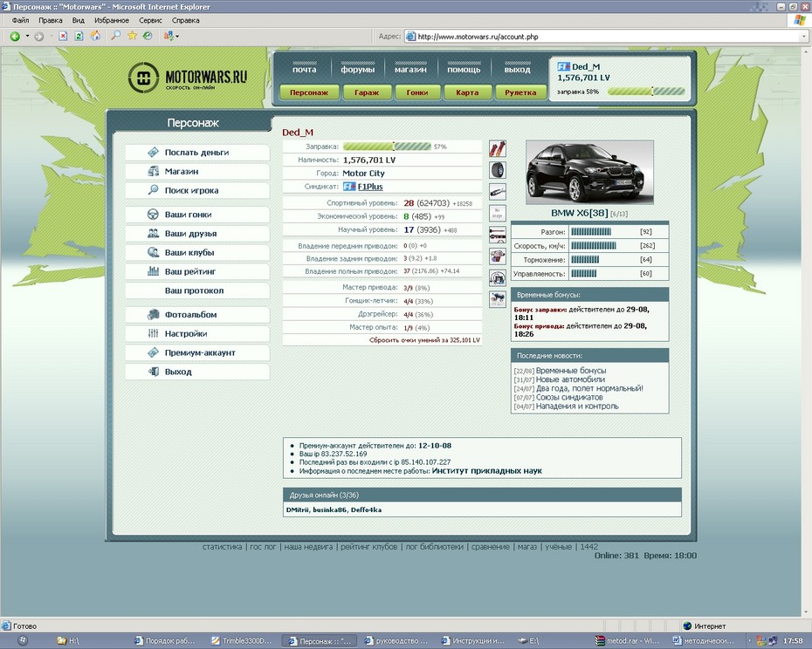
Task: Open the форумы link
Action: [x=357, y=69]
